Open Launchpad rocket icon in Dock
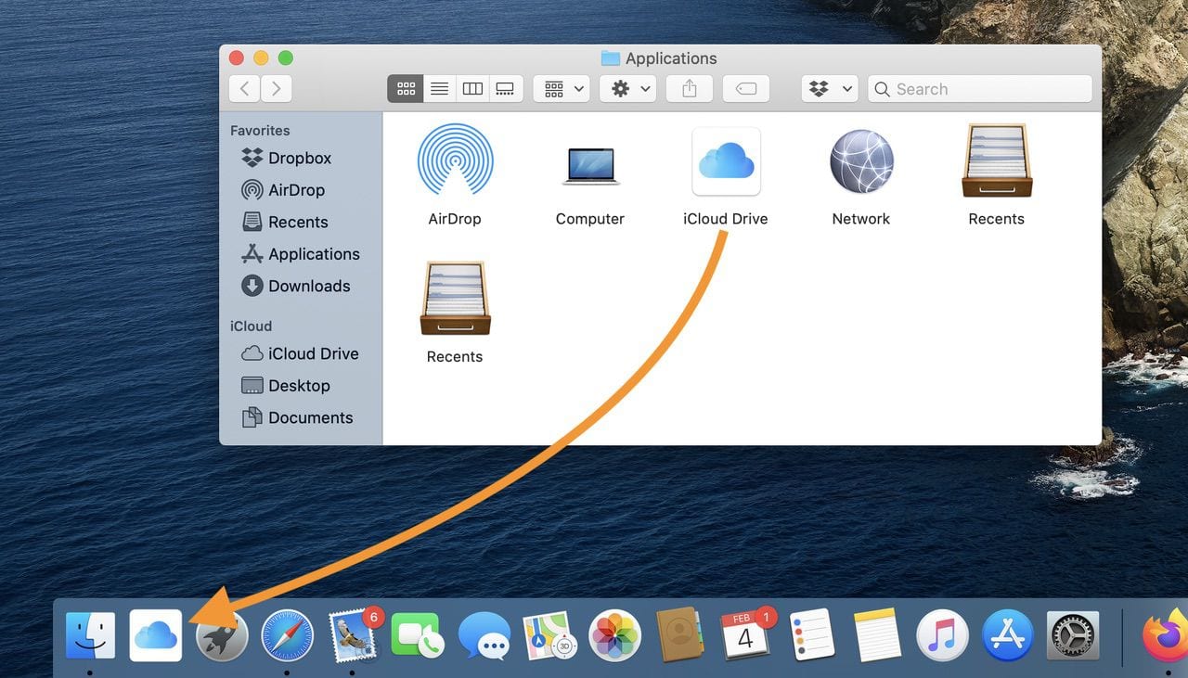The image size is (1188, 678). tap(222, 636)
